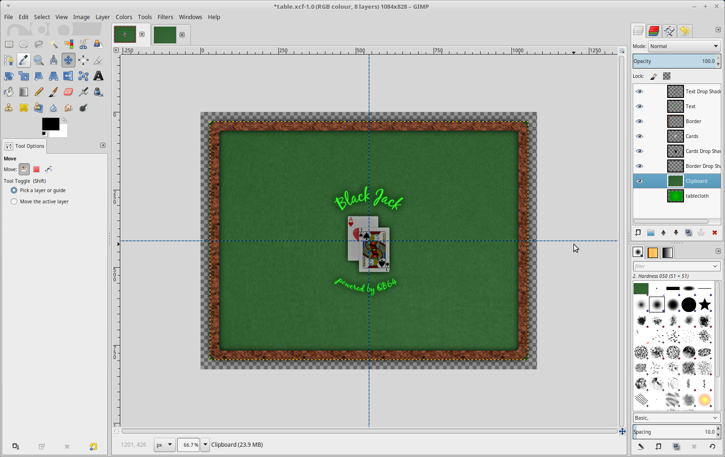The height and width of the screenshot is (457, 725).
Task: Switch to the Channels tab
Action: [654, 31]
